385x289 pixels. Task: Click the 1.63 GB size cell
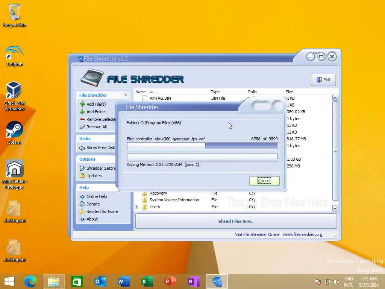(294, 159)
